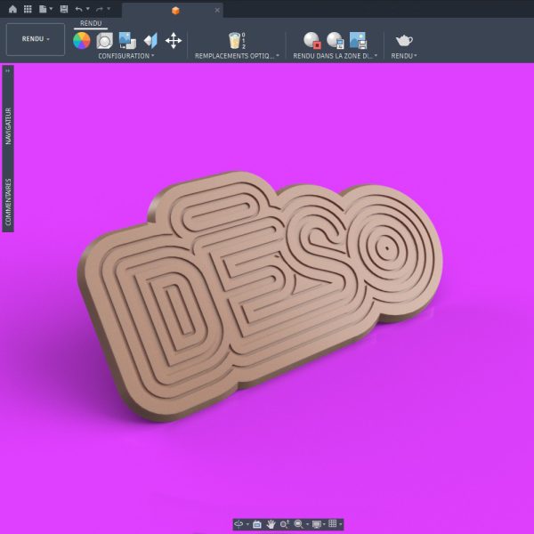
Task: Activate the Zoom plus-minus tool
Action: (x=285, y=524)
